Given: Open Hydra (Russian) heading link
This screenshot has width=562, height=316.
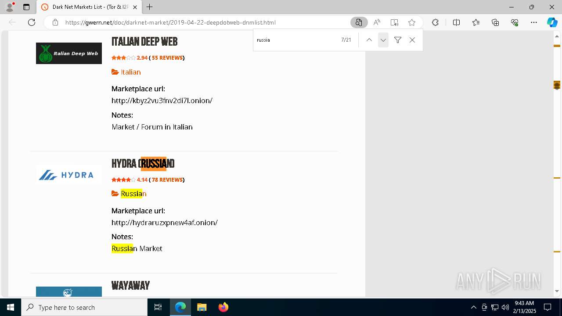Looking at the screenshot, I should (143, 164).
